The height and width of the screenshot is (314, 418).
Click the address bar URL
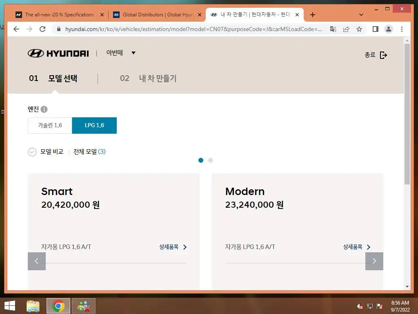pos(193,29)
